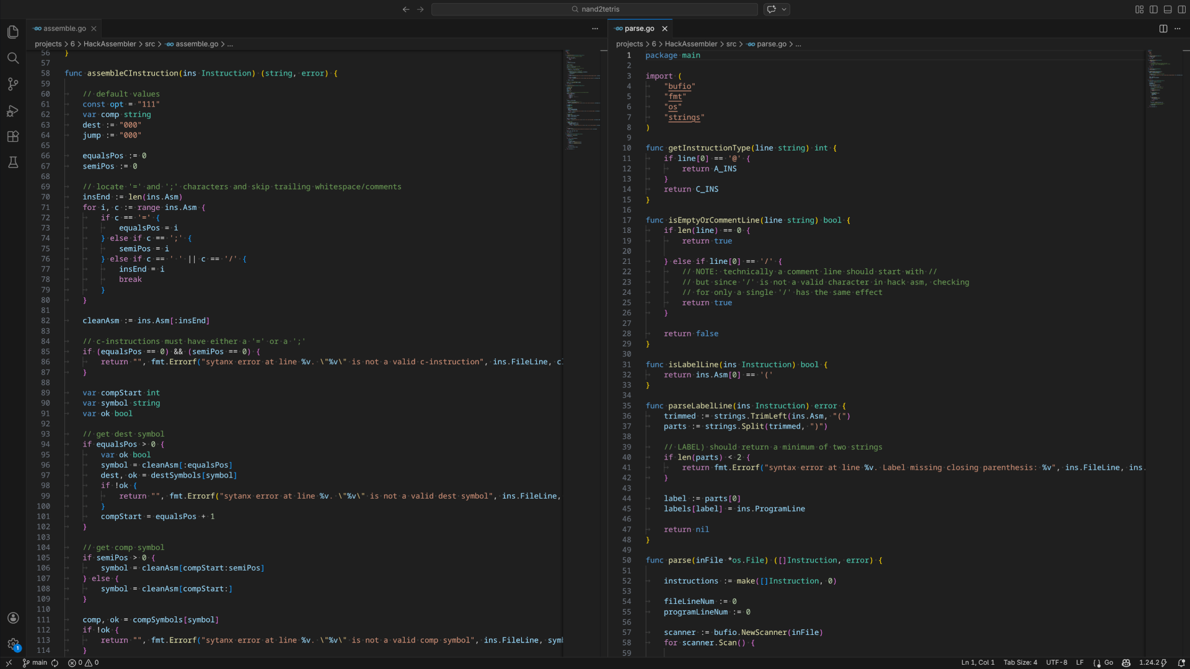Click the nand2tetris command center search box
The image size is (1190, 669).
[594, 9]
